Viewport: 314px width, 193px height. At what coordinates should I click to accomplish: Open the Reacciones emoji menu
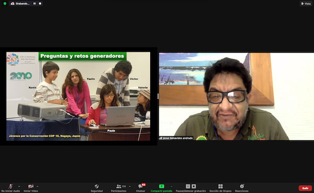pyautogui.click(x=242, y=188)
